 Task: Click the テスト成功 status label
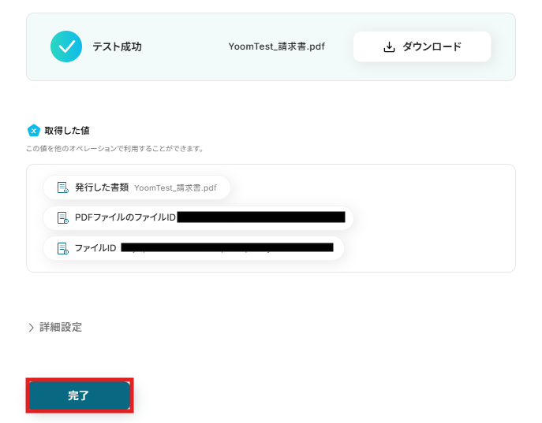(x=117, y=46)
